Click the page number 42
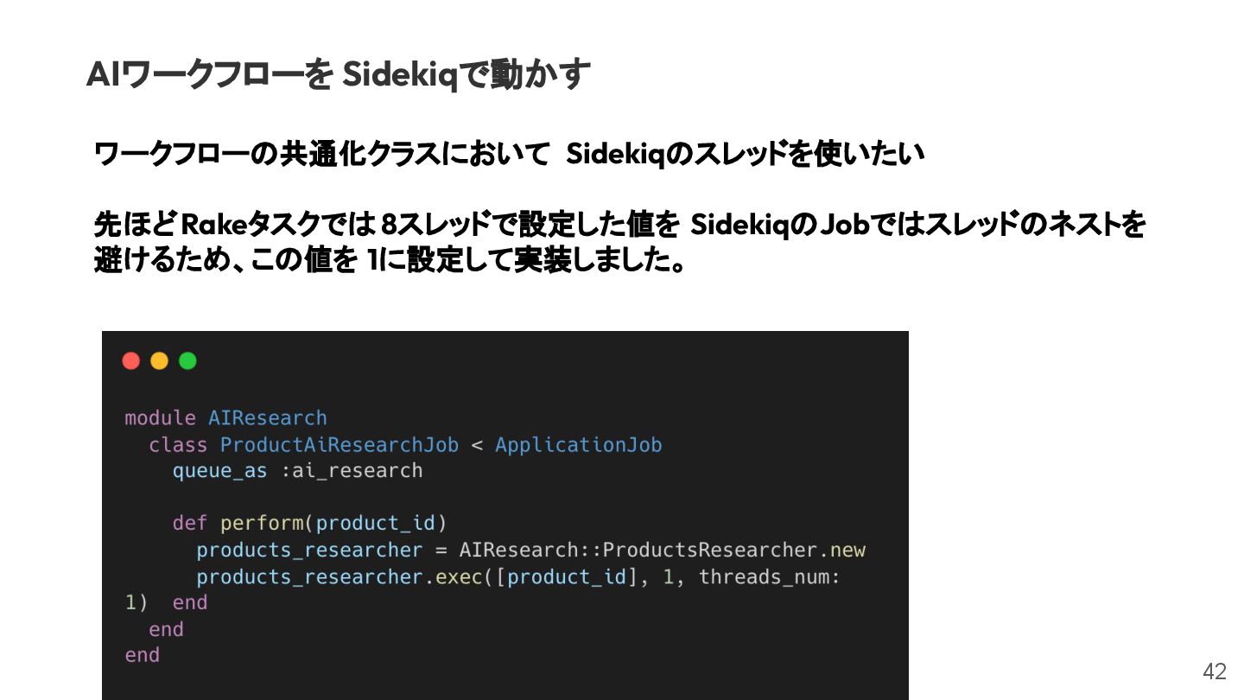1244x700 pixels. click(x=1214, y=671)
